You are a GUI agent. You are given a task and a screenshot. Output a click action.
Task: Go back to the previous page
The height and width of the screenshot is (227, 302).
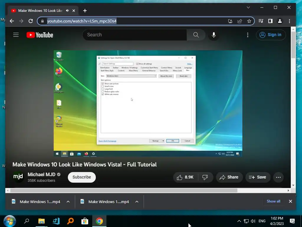pyautogui.click(x=12, y=21)
